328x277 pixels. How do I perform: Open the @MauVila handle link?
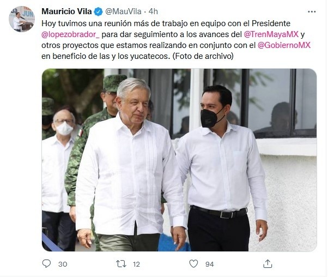point(123,11)
